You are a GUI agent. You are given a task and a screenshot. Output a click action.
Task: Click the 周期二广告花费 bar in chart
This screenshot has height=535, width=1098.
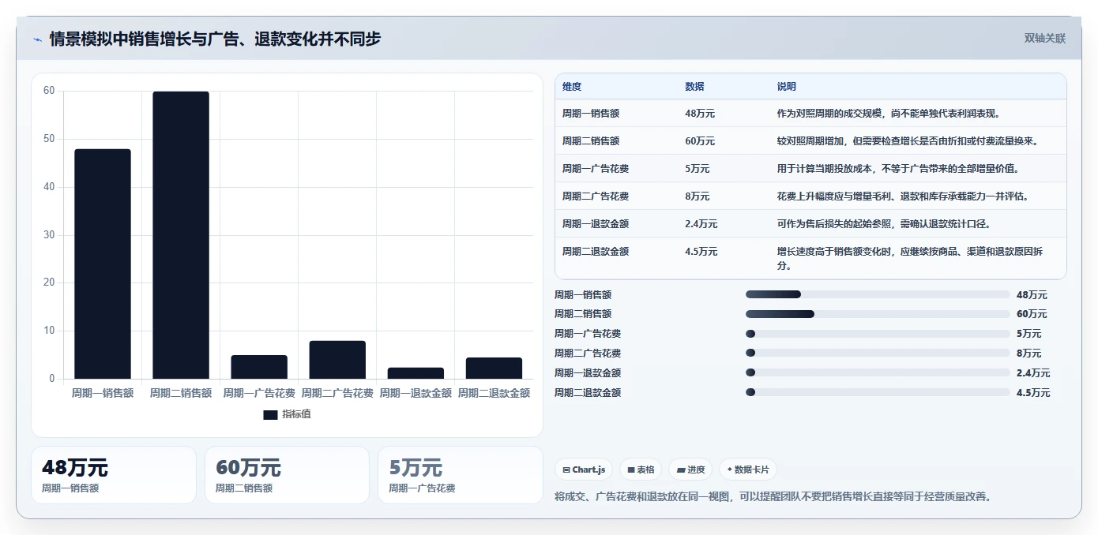(x=337, y=360)
